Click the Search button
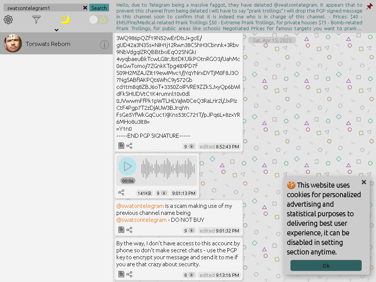Viewport: 376px width, 282px height. 99,8
